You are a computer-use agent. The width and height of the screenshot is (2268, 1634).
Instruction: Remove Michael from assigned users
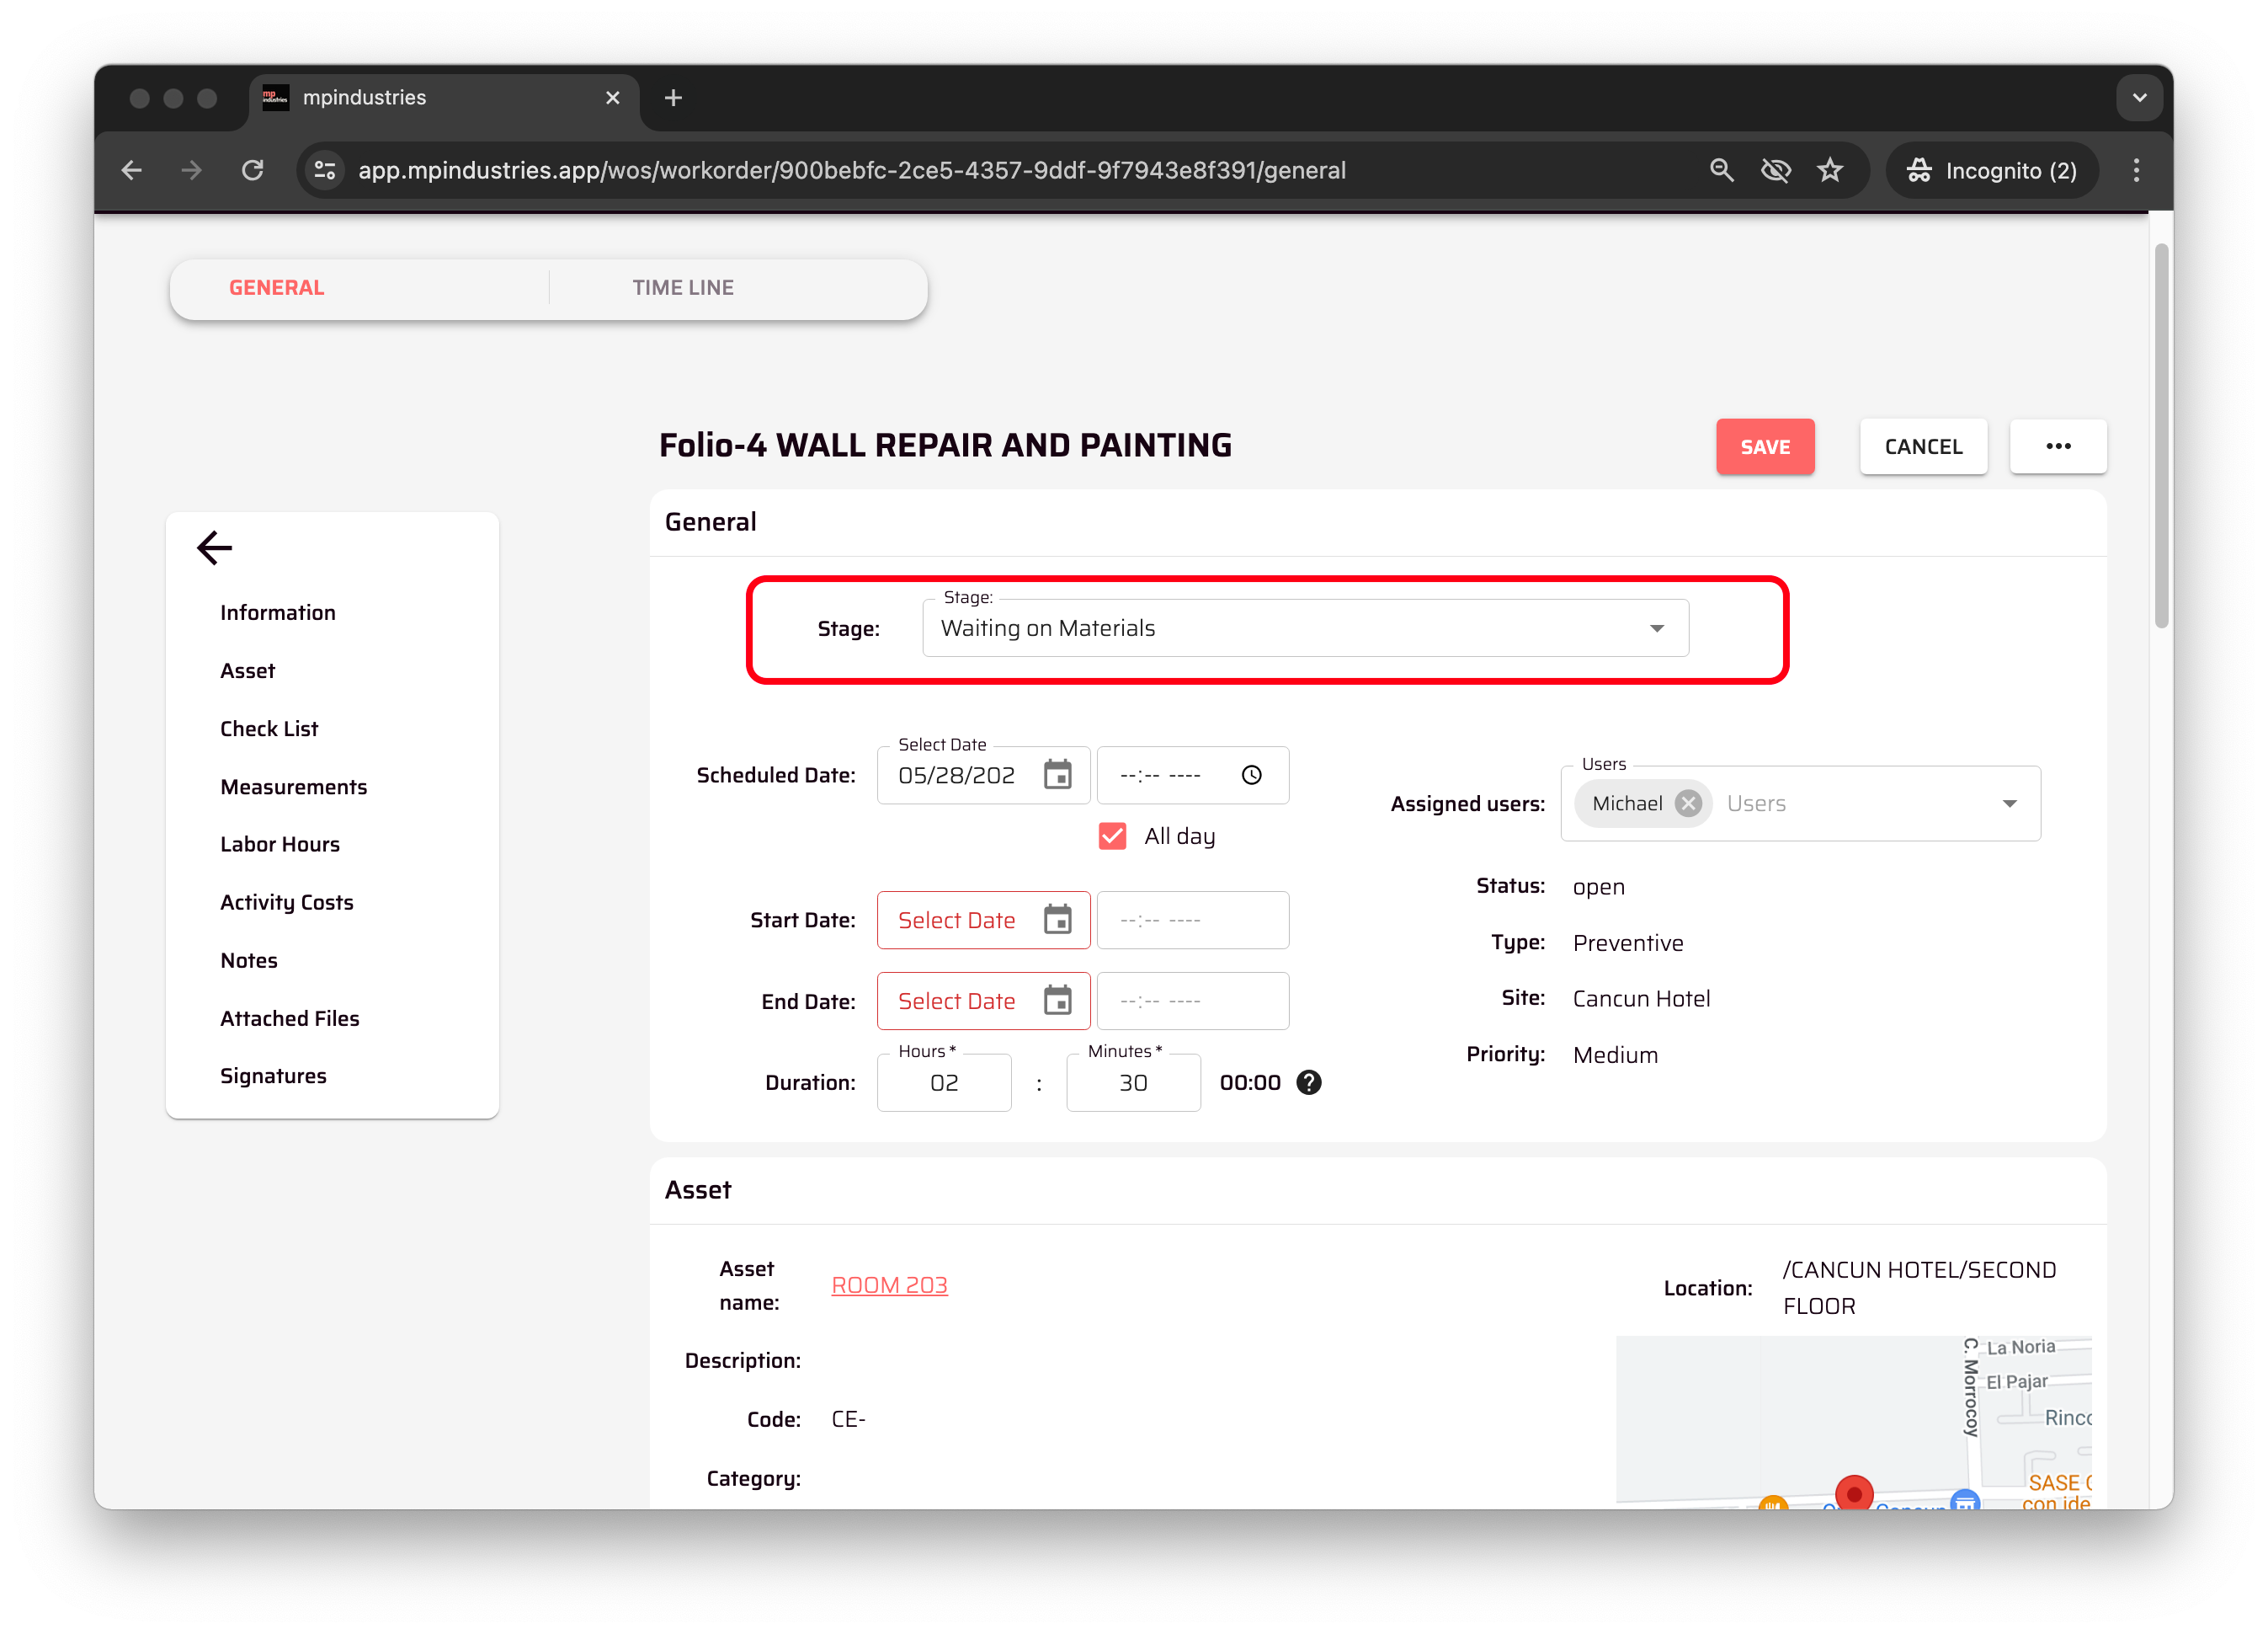(x=1688, y=804)
